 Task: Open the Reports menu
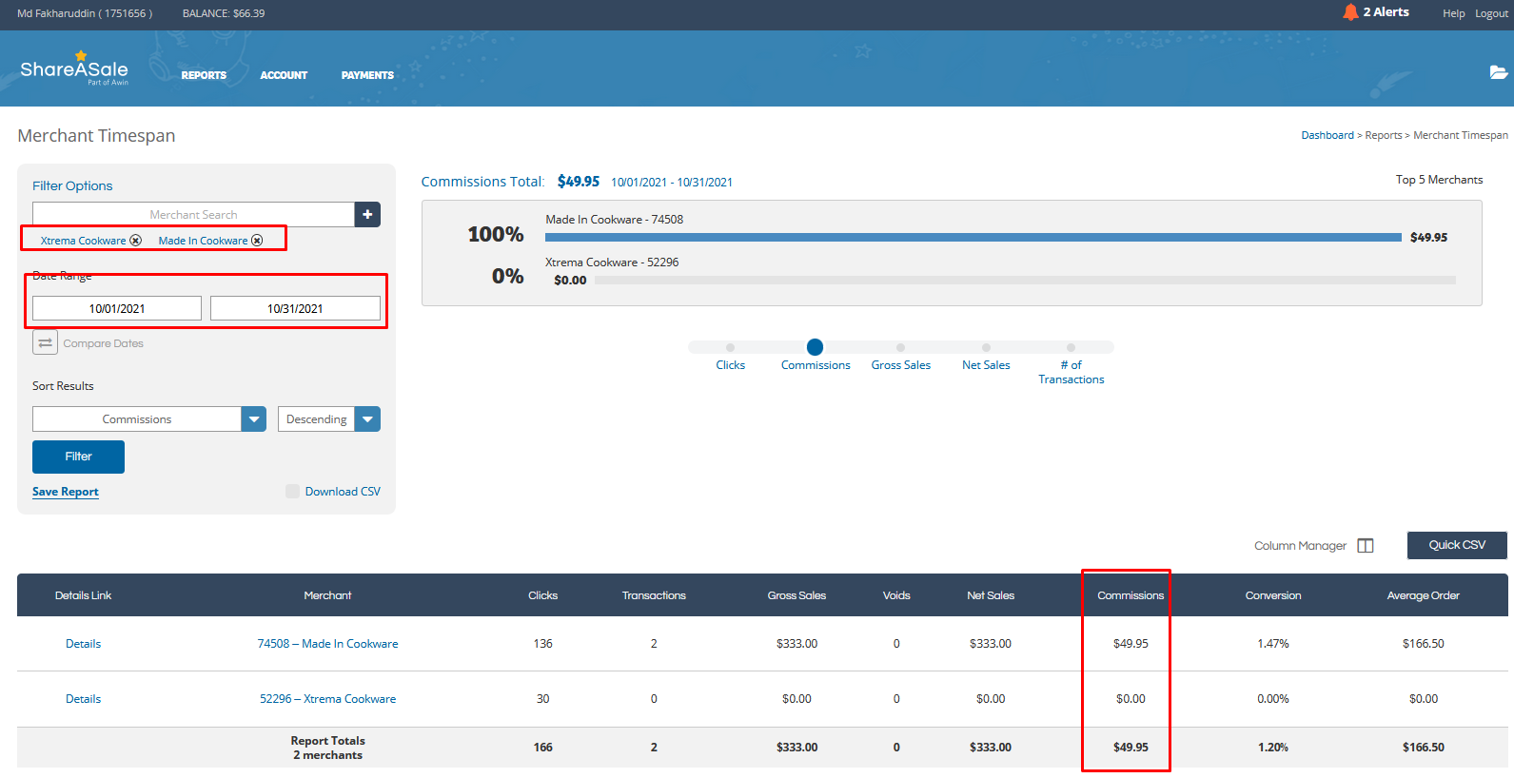pos(204,75)
